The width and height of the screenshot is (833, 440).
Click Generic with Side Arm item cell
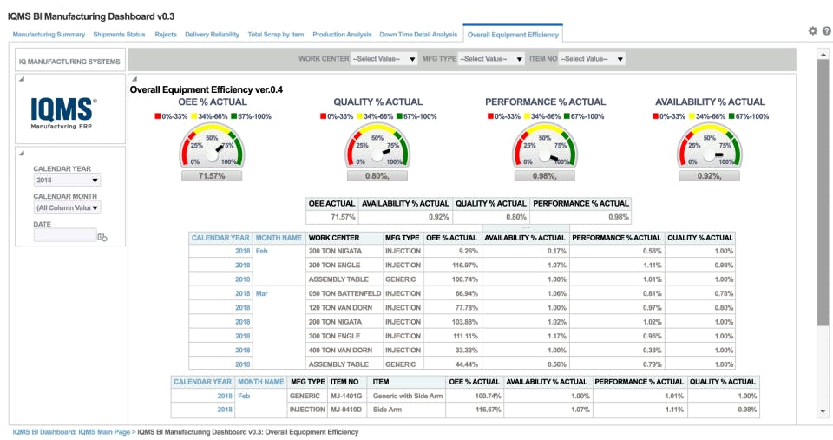tap(408, 397)
